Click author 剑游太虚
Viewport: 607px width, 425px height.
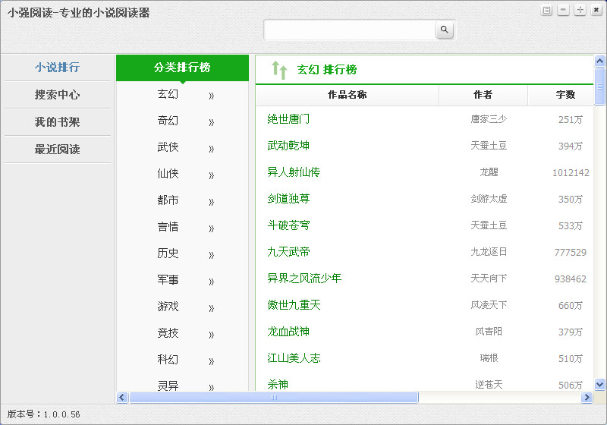click(x=489, y=199)
